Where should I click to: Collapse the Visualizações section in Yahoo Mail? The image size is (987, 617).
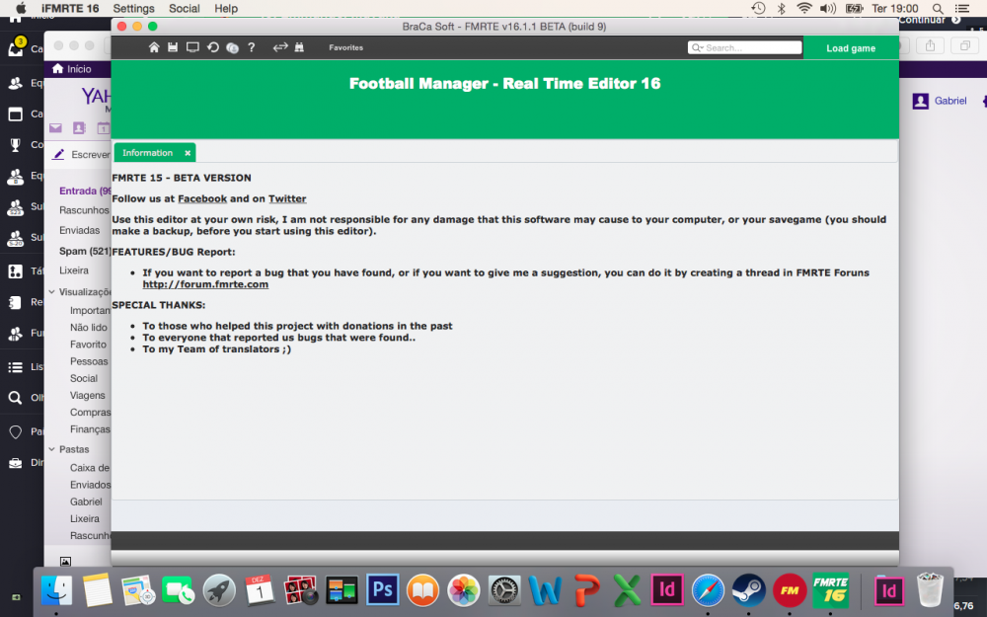(51, 291)
